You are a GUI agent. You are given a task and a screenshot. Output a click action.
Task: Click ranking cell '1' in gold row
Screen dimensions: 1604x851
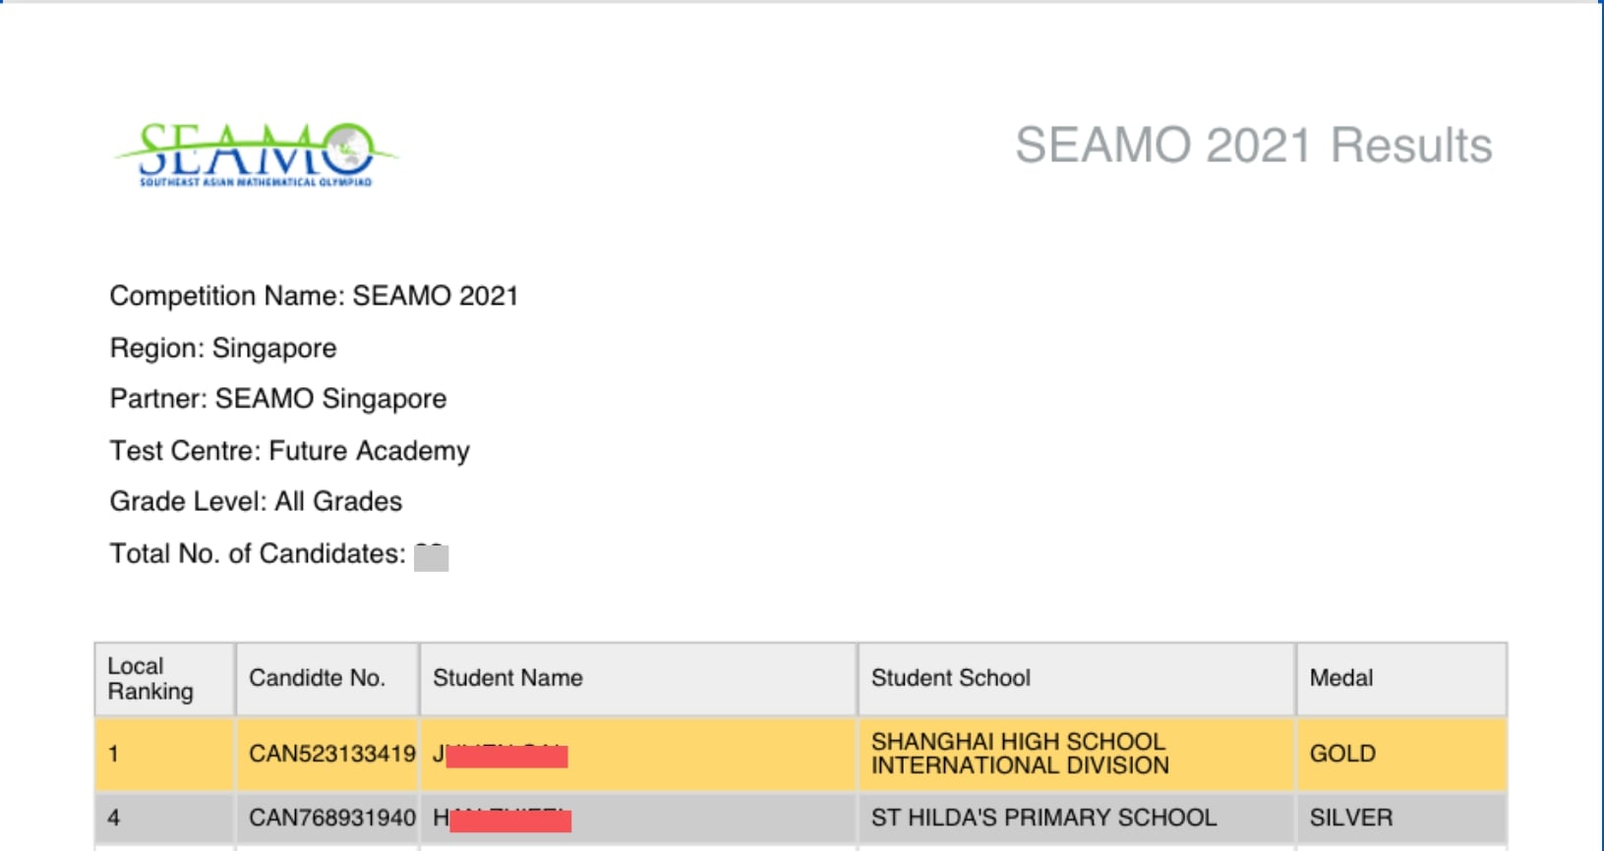pyautogui.click(x=164, y=755)
